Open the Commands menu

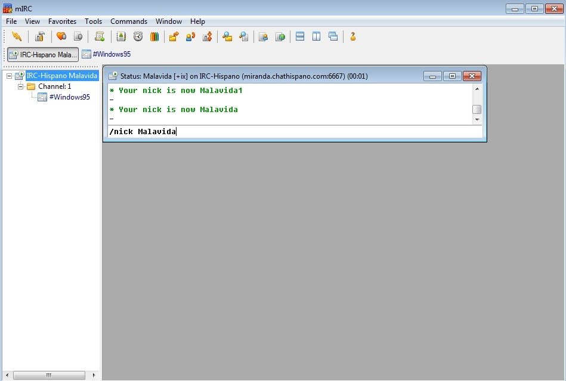tap(128, 21)
